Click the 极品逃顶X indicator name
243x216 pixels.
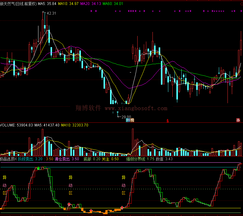(8, 159)
